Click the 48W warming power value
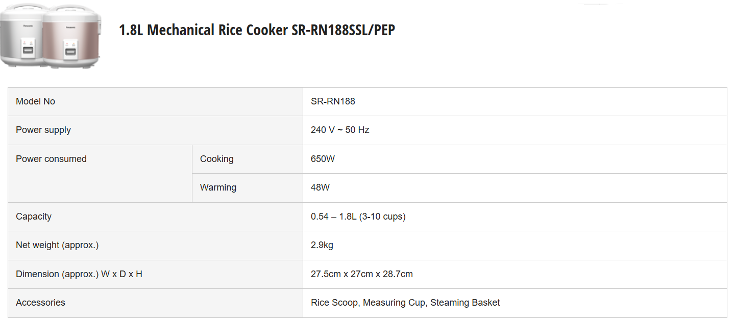 [320, 187]
